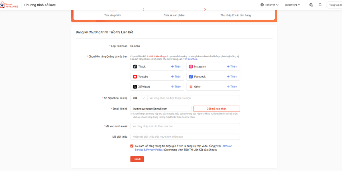This screenshot has height=171, width=342.
Task: Click the Instagram platform icon
Action: coord(191,67)
